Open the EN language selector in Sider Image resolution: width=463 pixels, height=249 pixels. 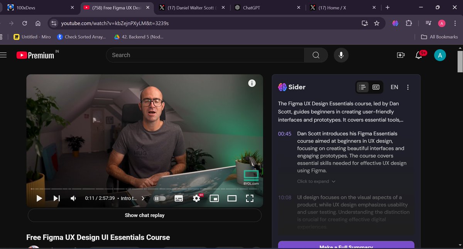coord(394,87)
